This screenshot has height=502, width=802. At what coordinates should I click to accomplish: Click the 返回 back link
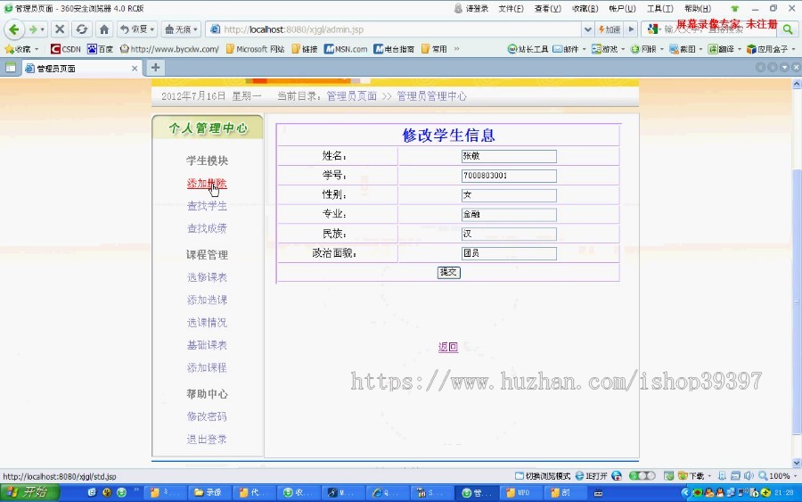(448, 347)
